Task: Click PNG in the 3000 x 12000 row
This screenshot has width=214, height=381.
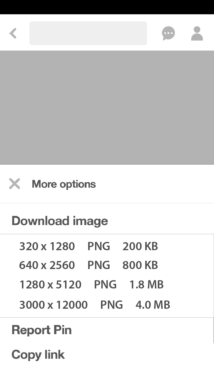Action: tap(112, 305)
